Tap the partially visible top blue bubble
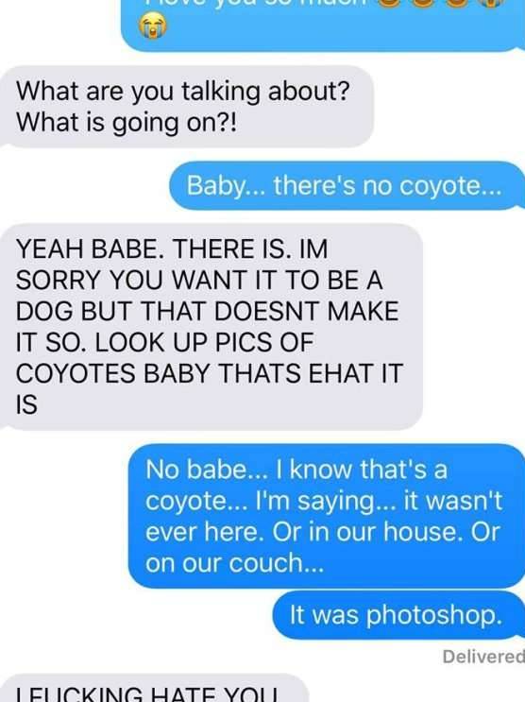The image size is (525, 702). tap(323, 26)
